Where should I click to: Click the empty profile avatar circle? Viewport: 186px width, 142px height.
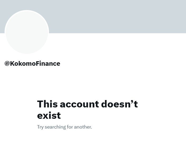point(27,32)
